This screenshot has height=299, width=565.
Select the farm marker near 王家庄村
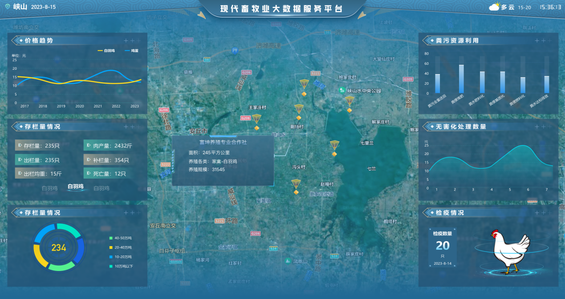pyautogui.click(x=256, y=120)
